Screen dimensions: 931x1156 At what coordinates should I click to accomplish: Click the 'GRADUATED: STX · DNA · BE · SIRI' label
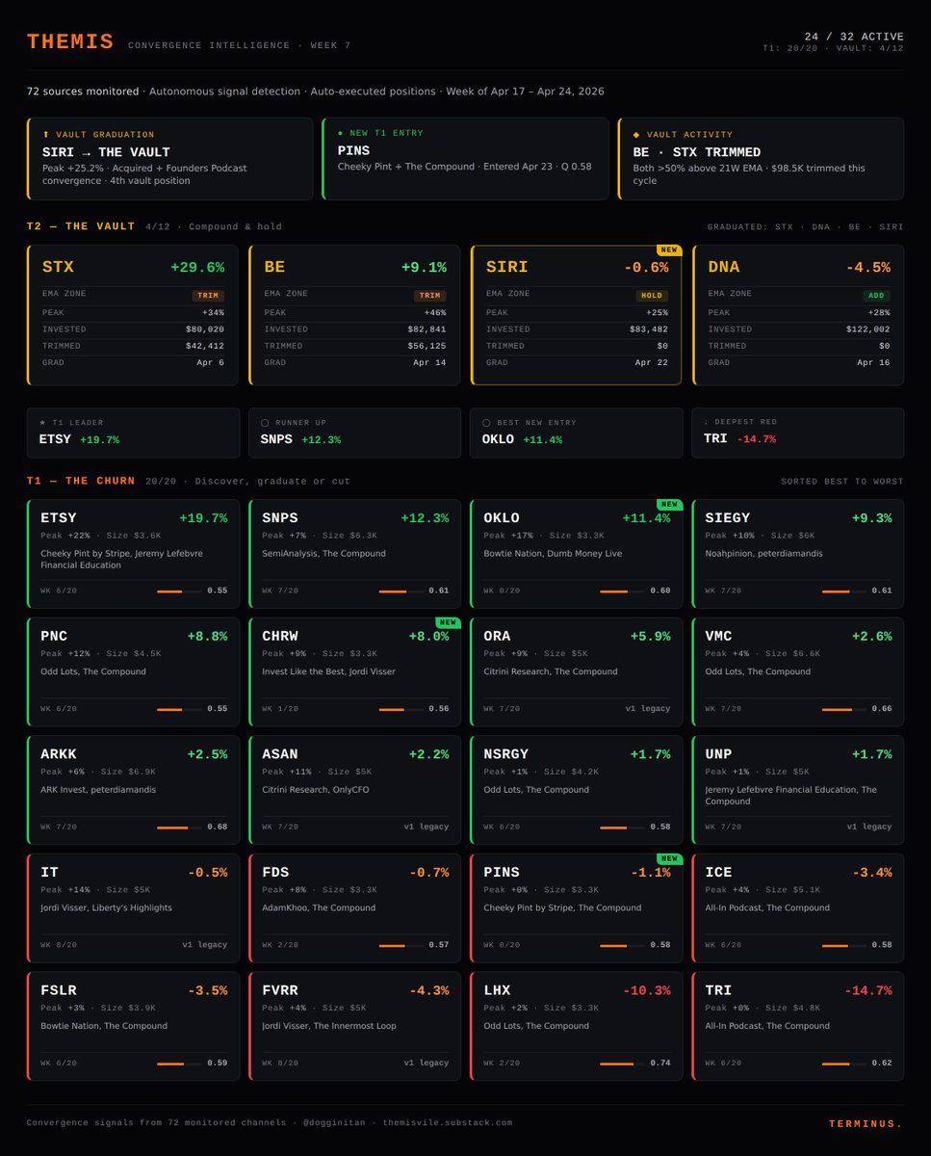coord(806,227)
